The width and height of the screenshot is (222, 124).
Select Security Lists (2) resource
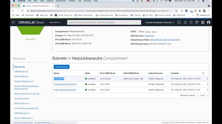coord(22,99)
